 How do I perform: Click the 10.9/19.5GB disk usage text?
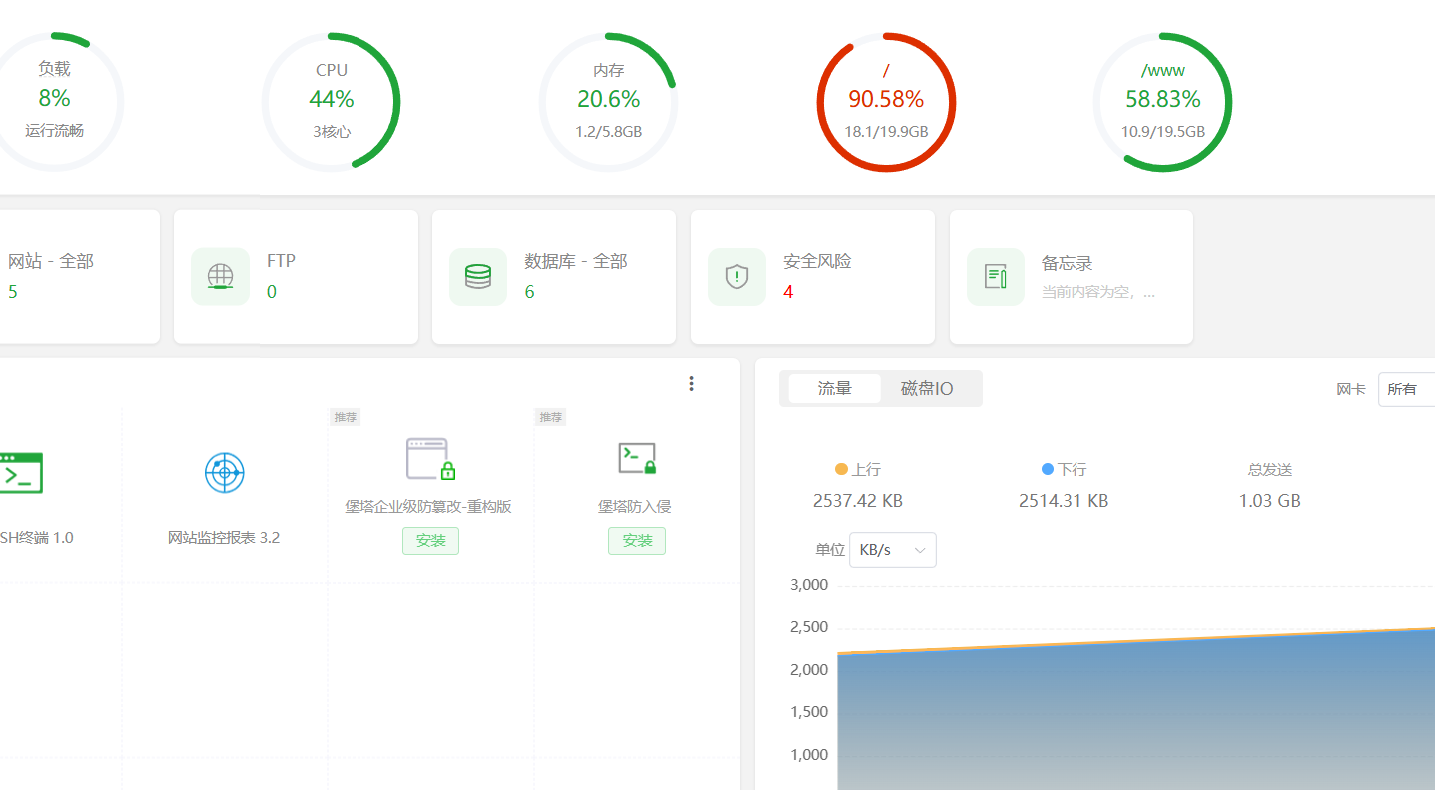pyautogui.click(x=1163, y=131)
